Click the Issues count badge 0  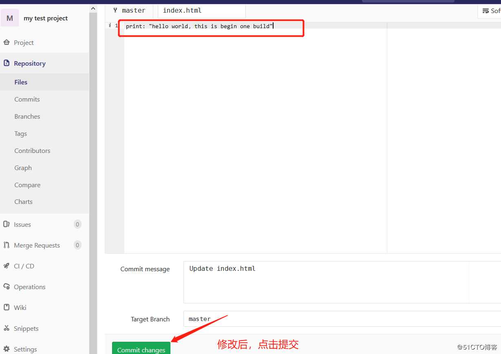coord(77,224)
